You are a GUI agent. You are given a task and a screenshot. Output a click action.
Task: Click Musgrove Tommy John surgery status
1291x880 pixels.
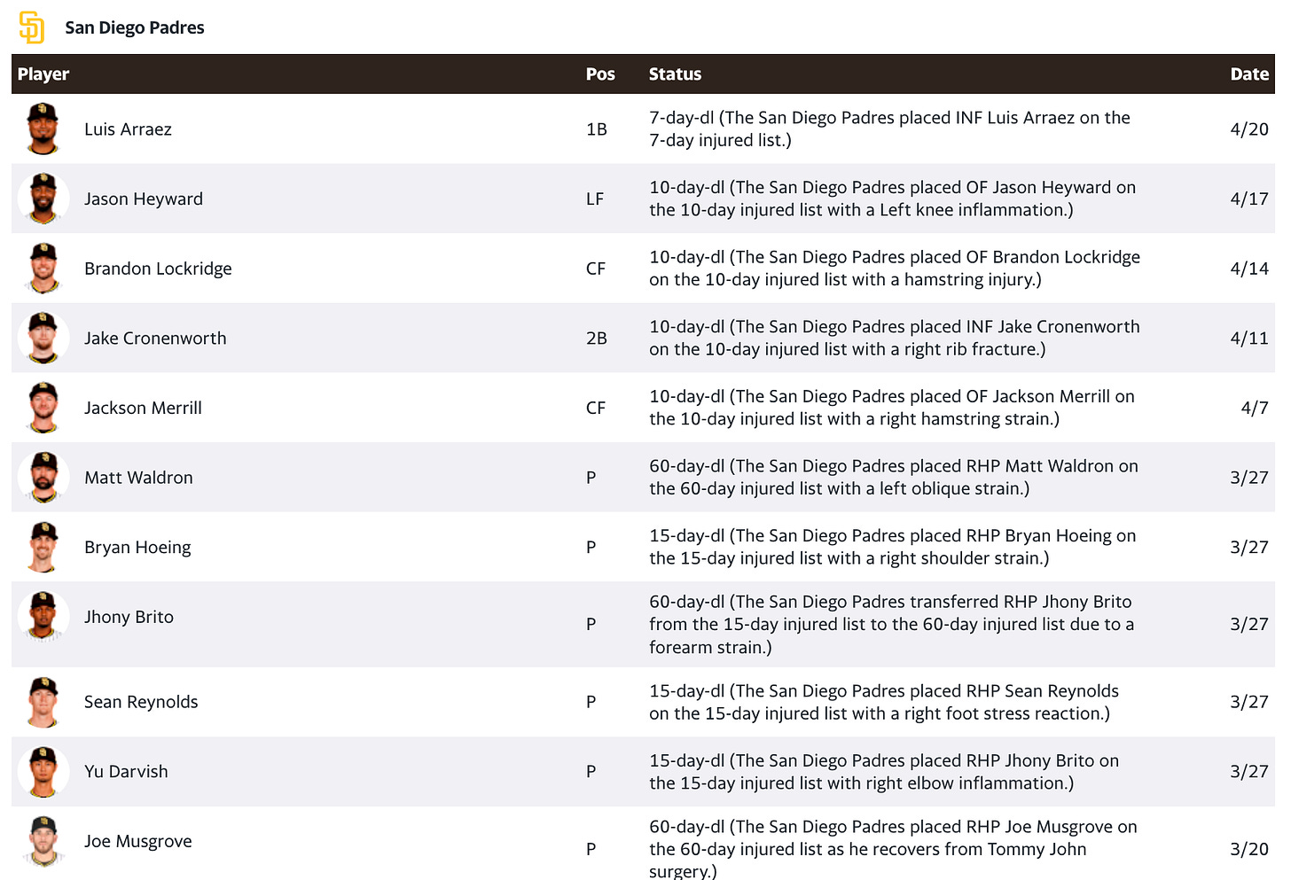(893, 849)
